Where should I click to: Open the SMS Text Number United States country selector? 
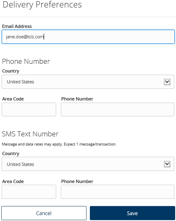pos(88,164)
